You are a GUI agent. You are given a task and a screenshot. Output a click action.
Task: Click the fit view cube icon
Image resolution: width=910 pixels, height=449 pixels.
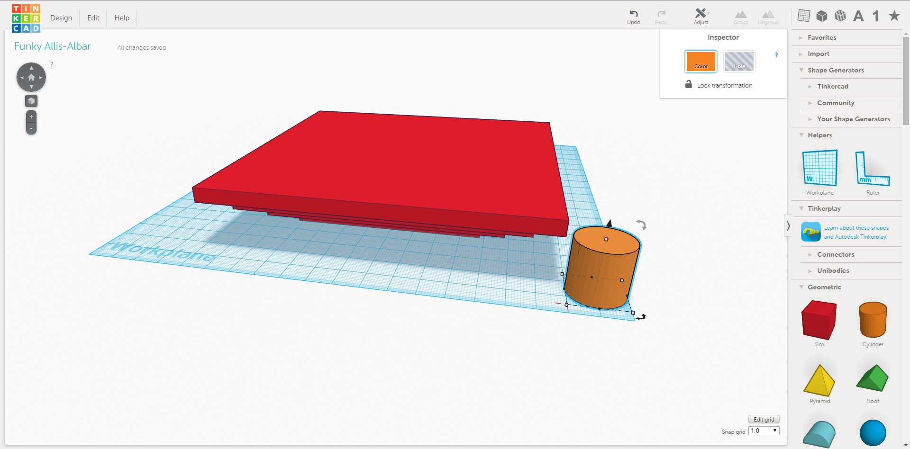31,101
